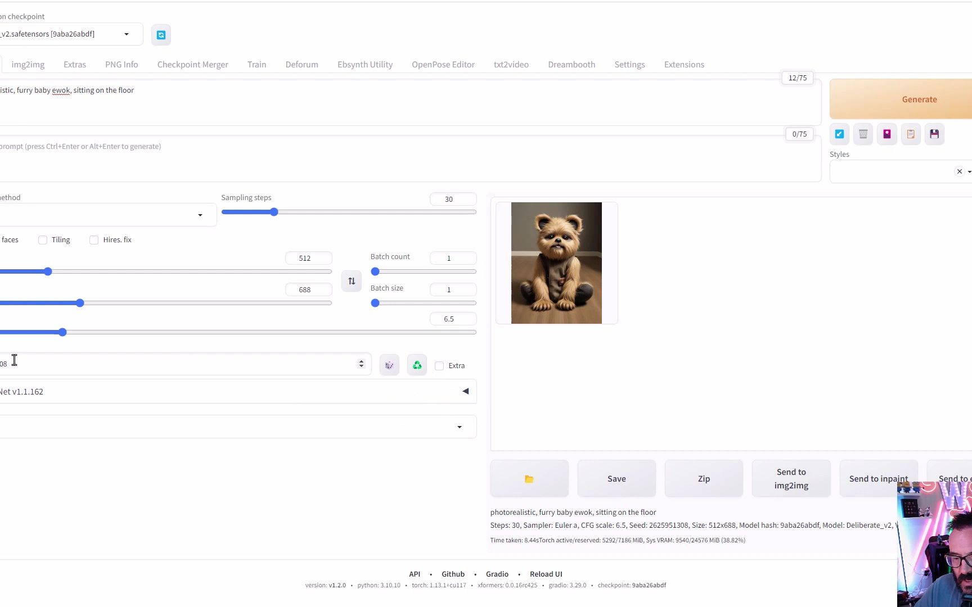Open the Settings tab
Viewport: 972px width, 607px height.
click(629, 65)
